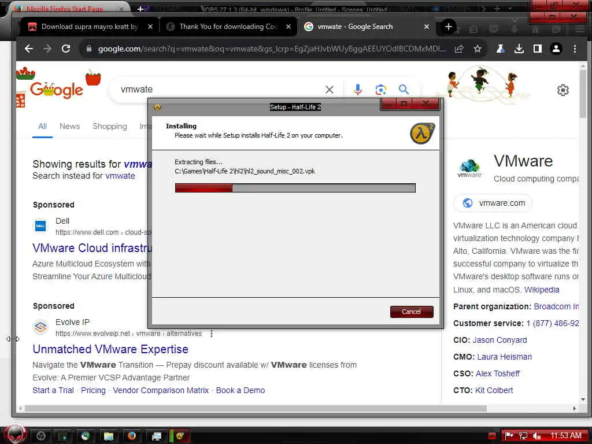592x444 pixels.
Task: Open the Wikipedia link in VMware panel
Action: [542, 290]
